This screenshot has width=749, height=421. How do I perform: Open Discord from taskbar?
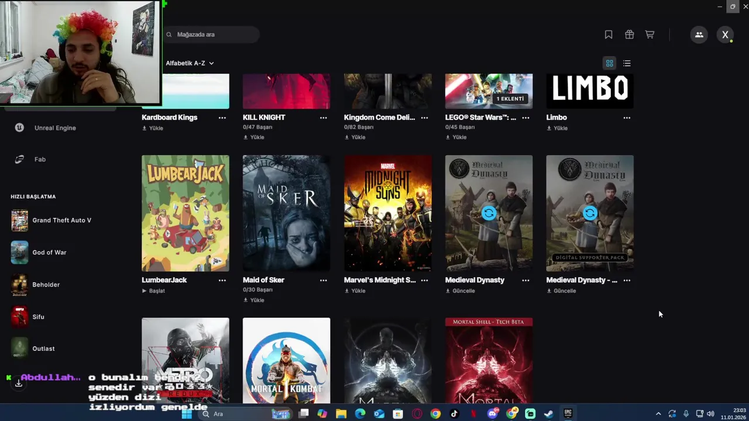point(493,414)
